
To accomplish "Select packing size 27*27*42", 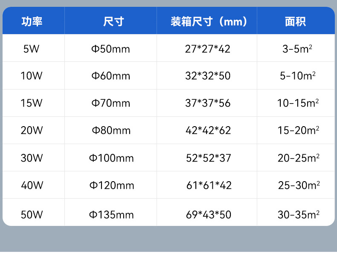I will point(208,49).
